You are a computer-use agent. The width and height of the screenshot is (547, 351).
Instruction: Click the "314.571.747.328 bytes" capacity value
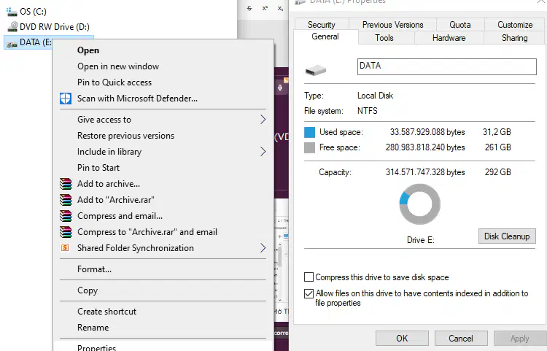(x=425, y=172)
